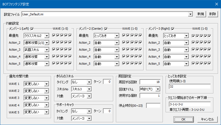
Task: Toggle the メンバー1 (Left) enable checkbox
Action: 32,29
